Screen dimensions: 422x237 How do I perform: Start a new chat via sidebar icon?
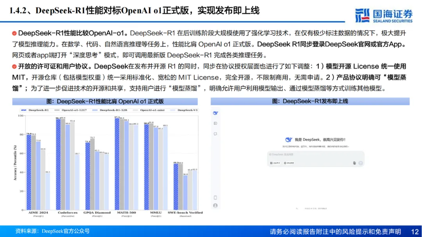tap(215, 134)
